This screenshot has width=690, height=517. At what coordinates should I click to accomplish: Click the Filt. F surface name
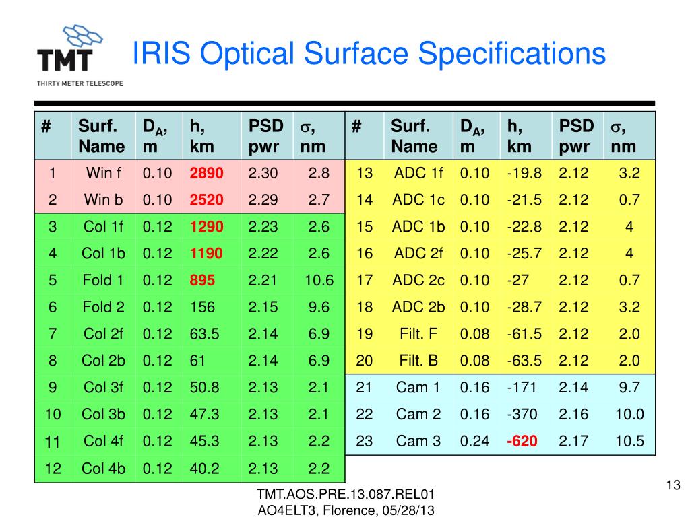point(418,334)
